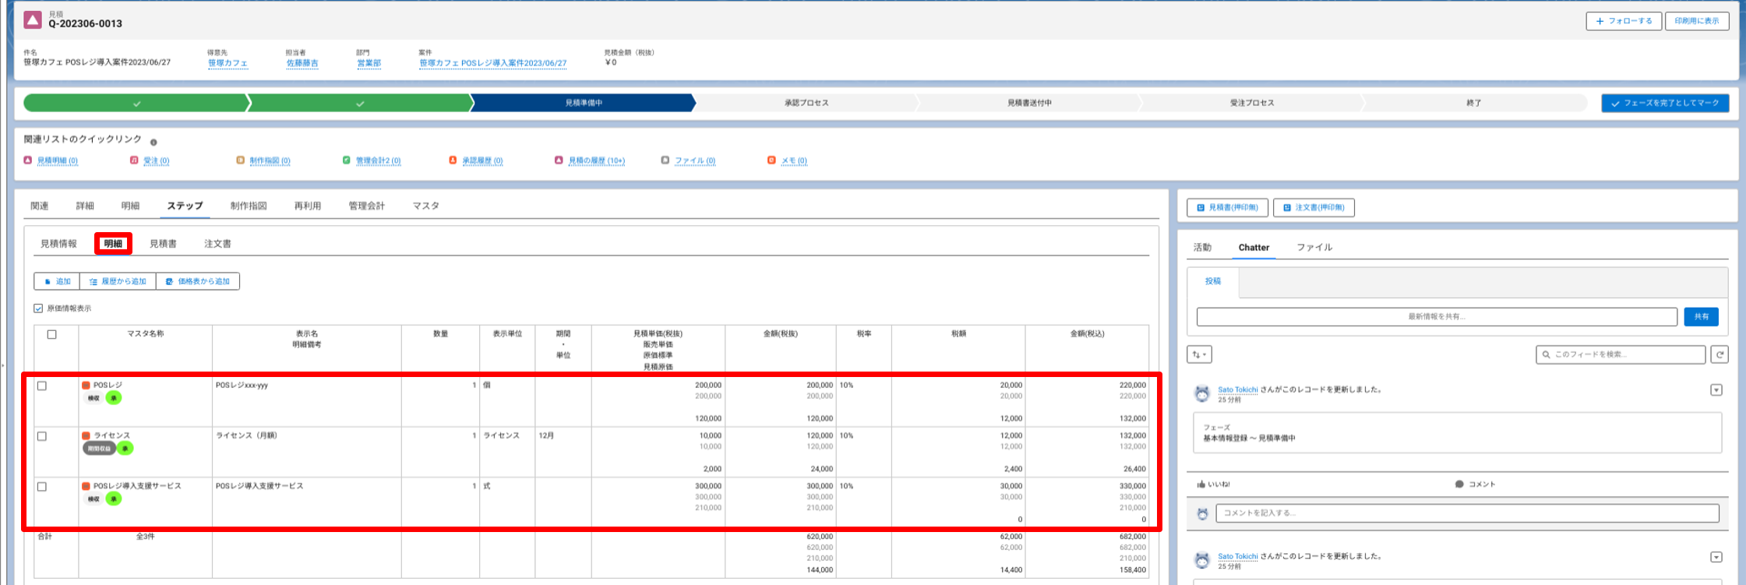Click the avatar beside the comment input box
Screen dimensions: 1746x585
point(1202,513)
